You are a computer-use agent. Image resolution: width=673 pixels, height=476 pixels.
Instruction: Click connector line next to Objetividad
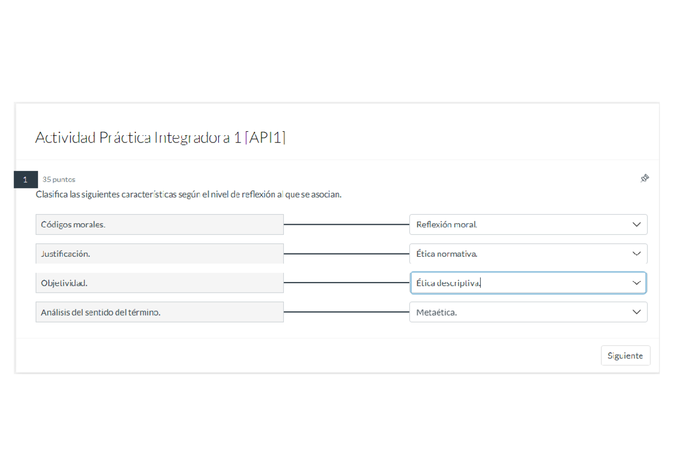point(346,283)
